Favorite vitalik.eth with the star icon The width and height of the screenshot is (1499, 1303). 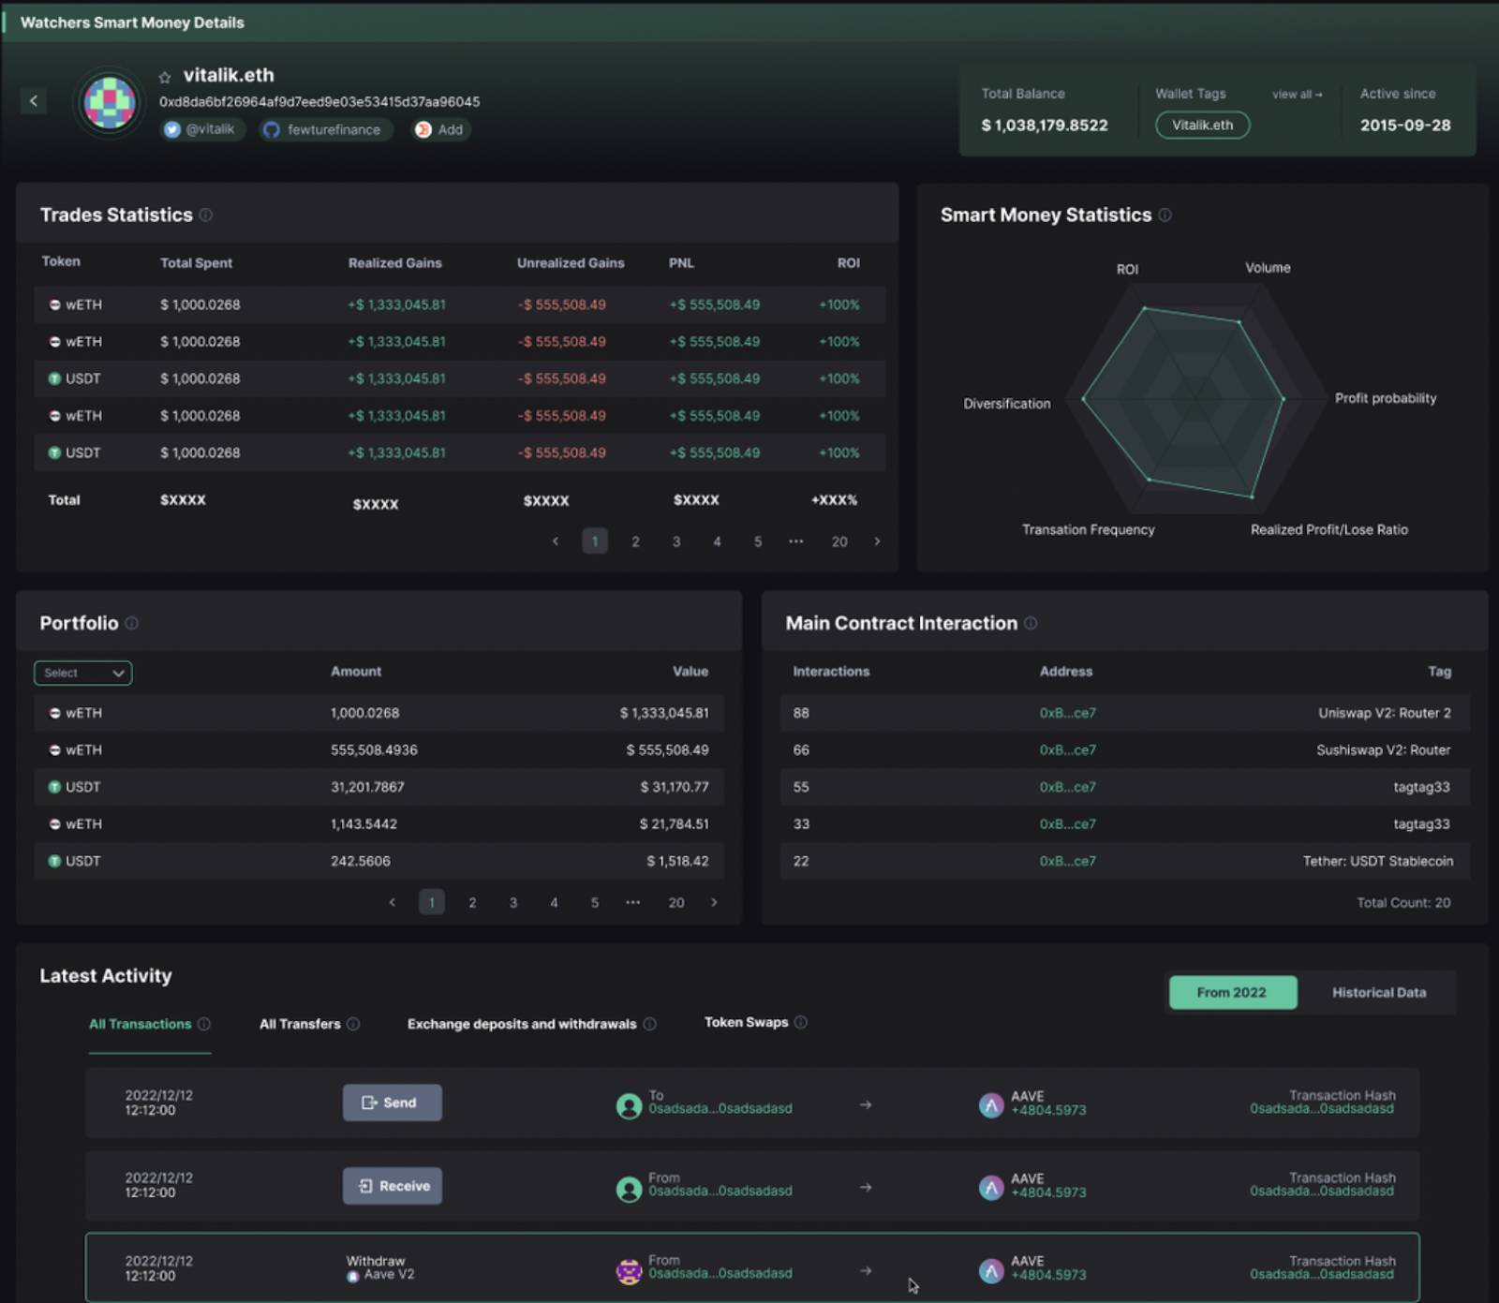165,78
